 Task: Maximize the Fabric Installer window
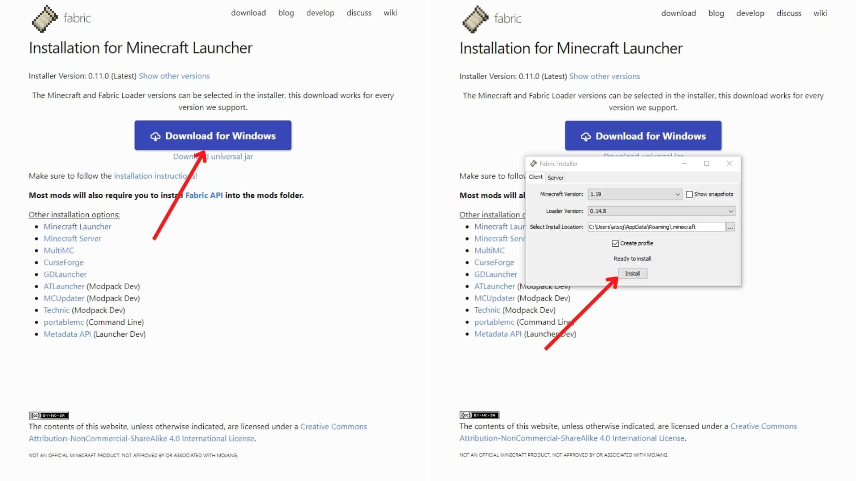(x=707, y=163)
